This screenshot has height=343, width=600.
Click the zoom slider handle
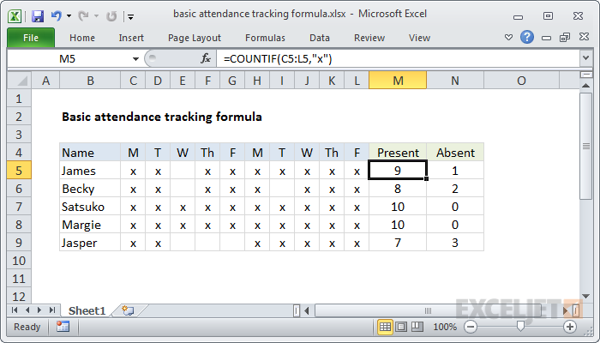520,327
